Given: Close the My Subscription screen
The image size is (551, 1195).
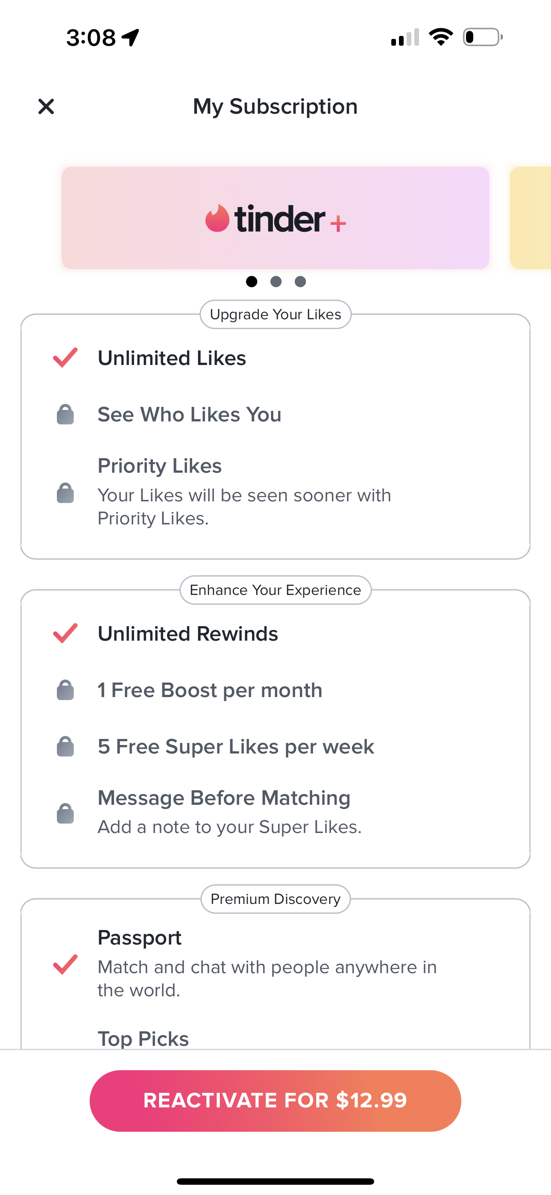Looking at the screenshot, I should pos(46,107).
